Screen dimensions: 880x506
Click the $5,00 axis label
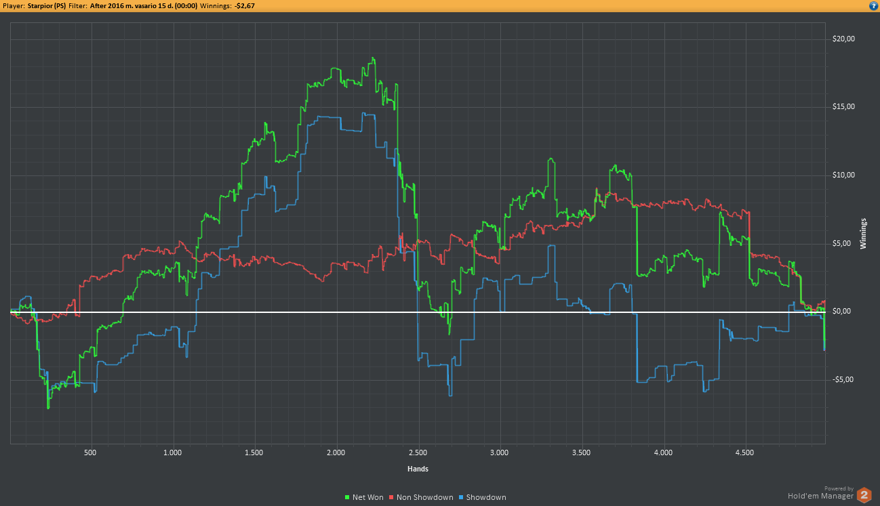(x=841, y=244)
